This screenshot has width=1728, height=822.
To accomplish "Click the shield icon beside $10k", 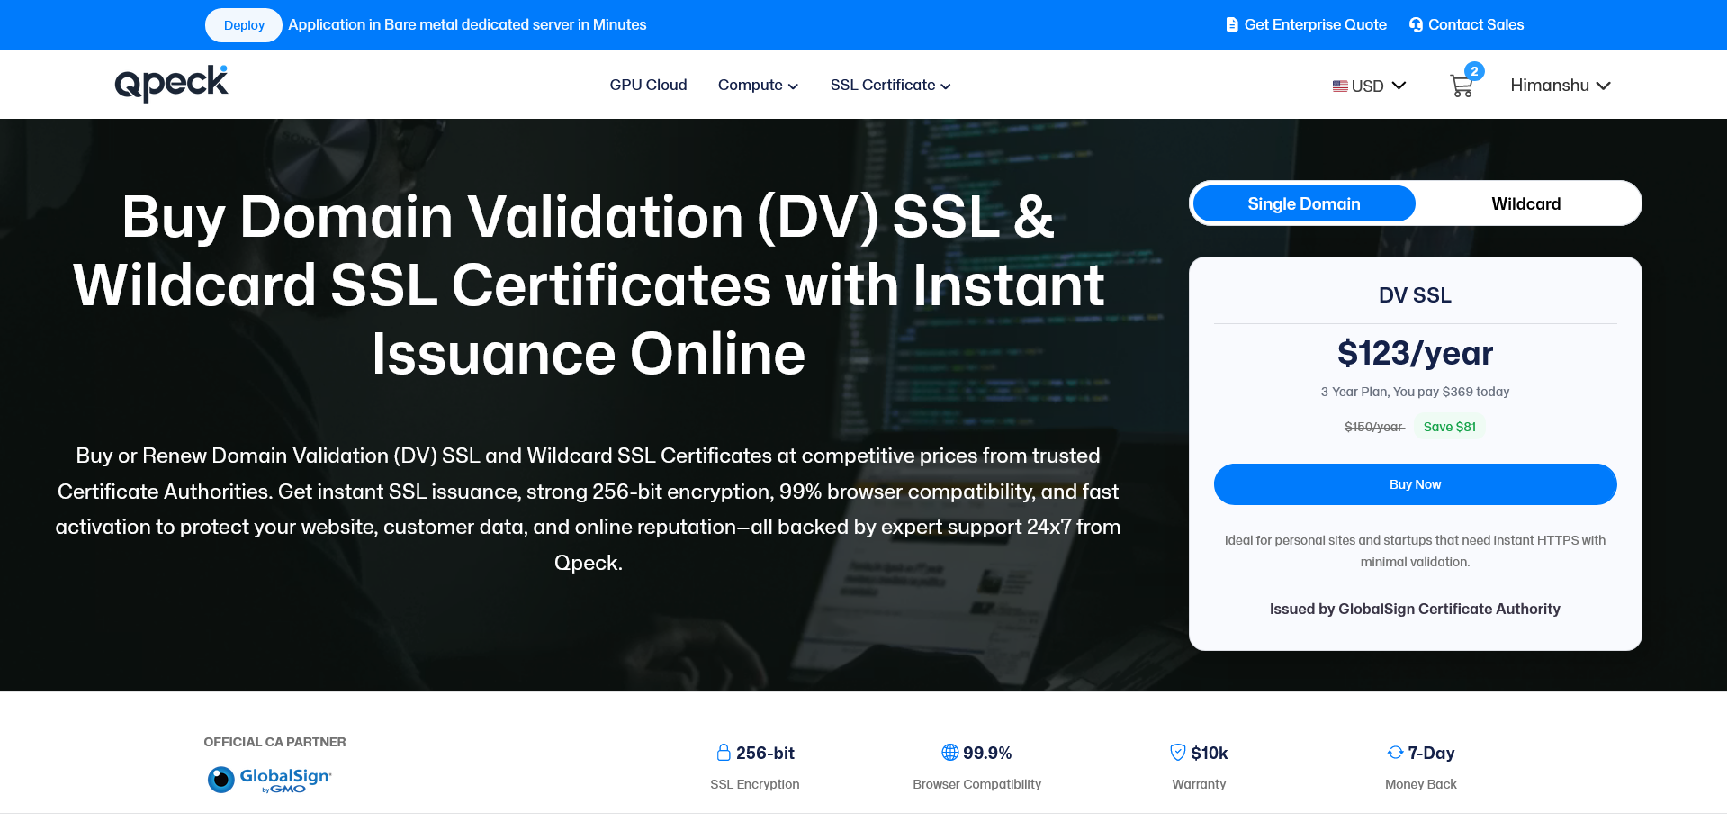I will click(x=1177, y=752).
